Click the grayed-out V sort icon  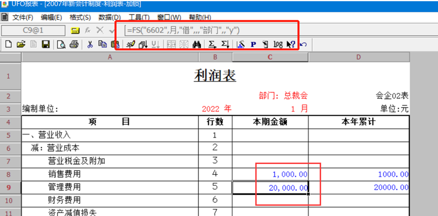(155, 45)
